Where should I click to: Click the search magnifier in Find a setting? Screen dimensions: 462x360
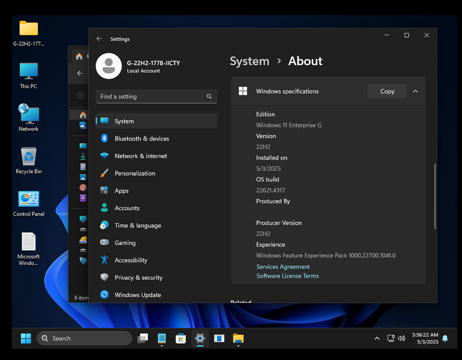[209, 96]
